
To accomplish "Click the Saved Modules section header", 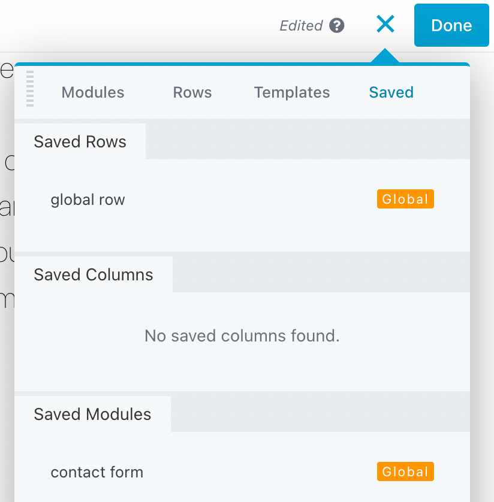I will click(x=92, y=415).
